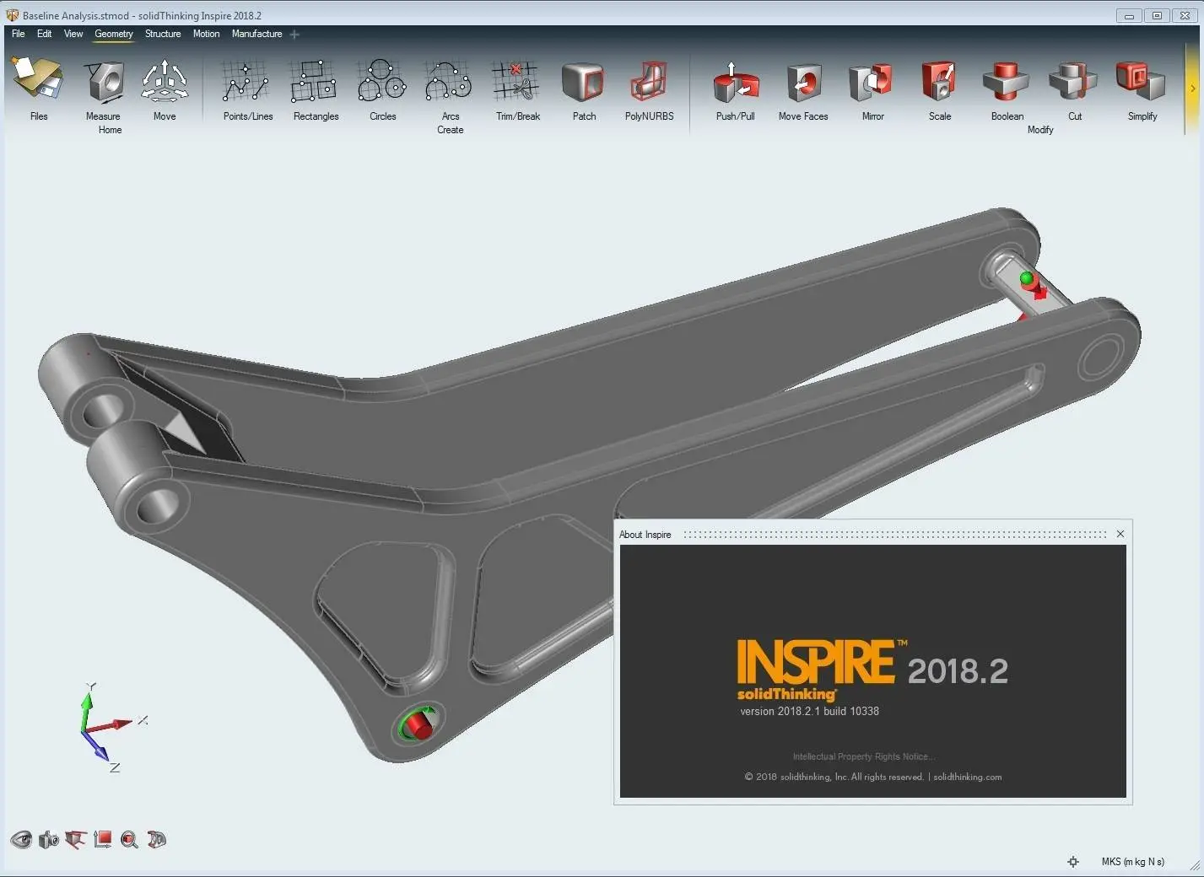Toggle the snaps crosshair icon in status bar

pos(1073,862)
